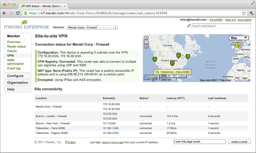Click the browser address bar URL
Viewport: 256px width, 153px height.
pos(98,13)
